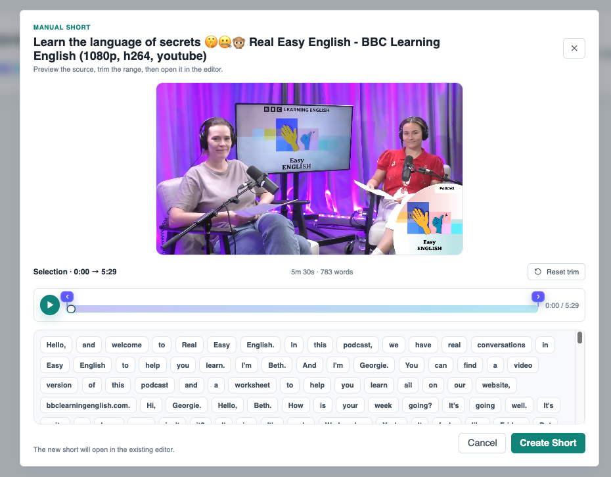
Task: Close the Manual Short dialog
Action: point(574,49)
